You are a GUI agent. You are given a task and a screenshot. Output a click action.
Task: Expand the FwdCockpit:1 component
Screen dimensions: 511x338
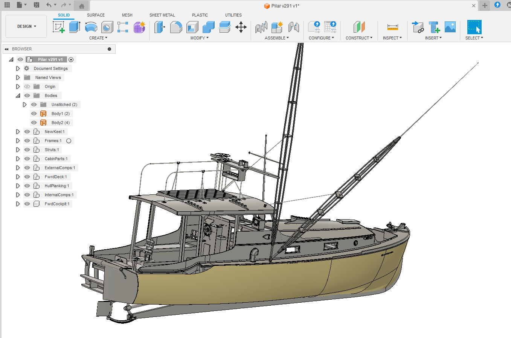tap(18, 204)
